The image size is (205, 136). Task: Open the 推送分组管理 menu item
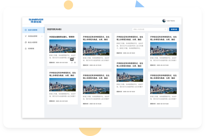click(x=33, y=42)
